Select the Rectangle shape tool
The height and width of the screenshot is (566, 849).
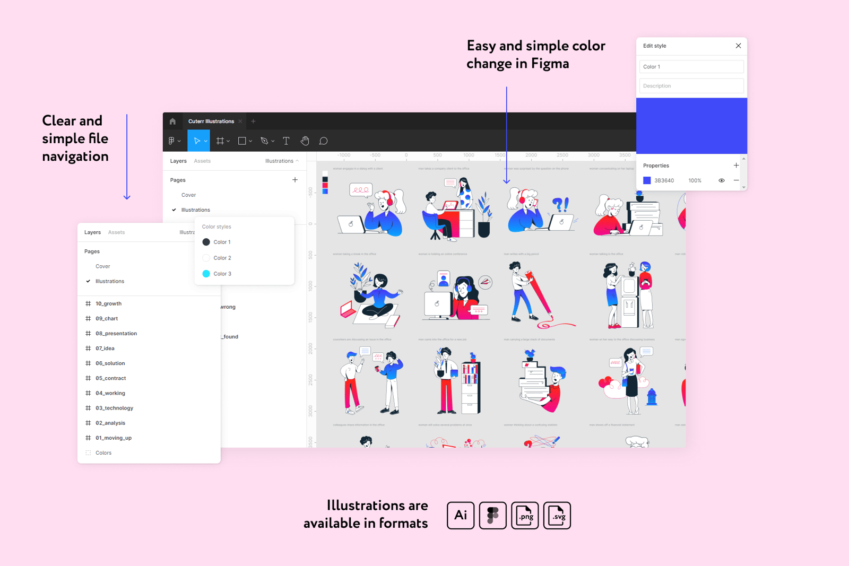tap(242, 141)
